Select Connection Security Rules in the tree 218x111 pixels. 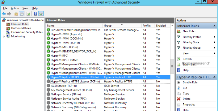27,32
